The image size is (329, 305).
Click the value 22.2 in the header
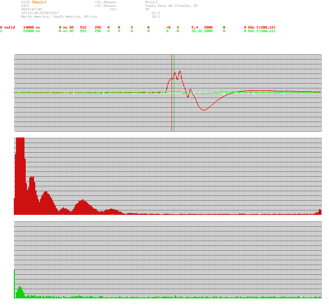click(x=156, y=13)
